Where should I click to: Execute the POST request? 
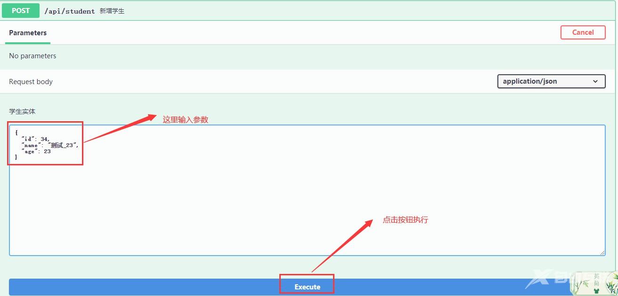coord(307,287)
